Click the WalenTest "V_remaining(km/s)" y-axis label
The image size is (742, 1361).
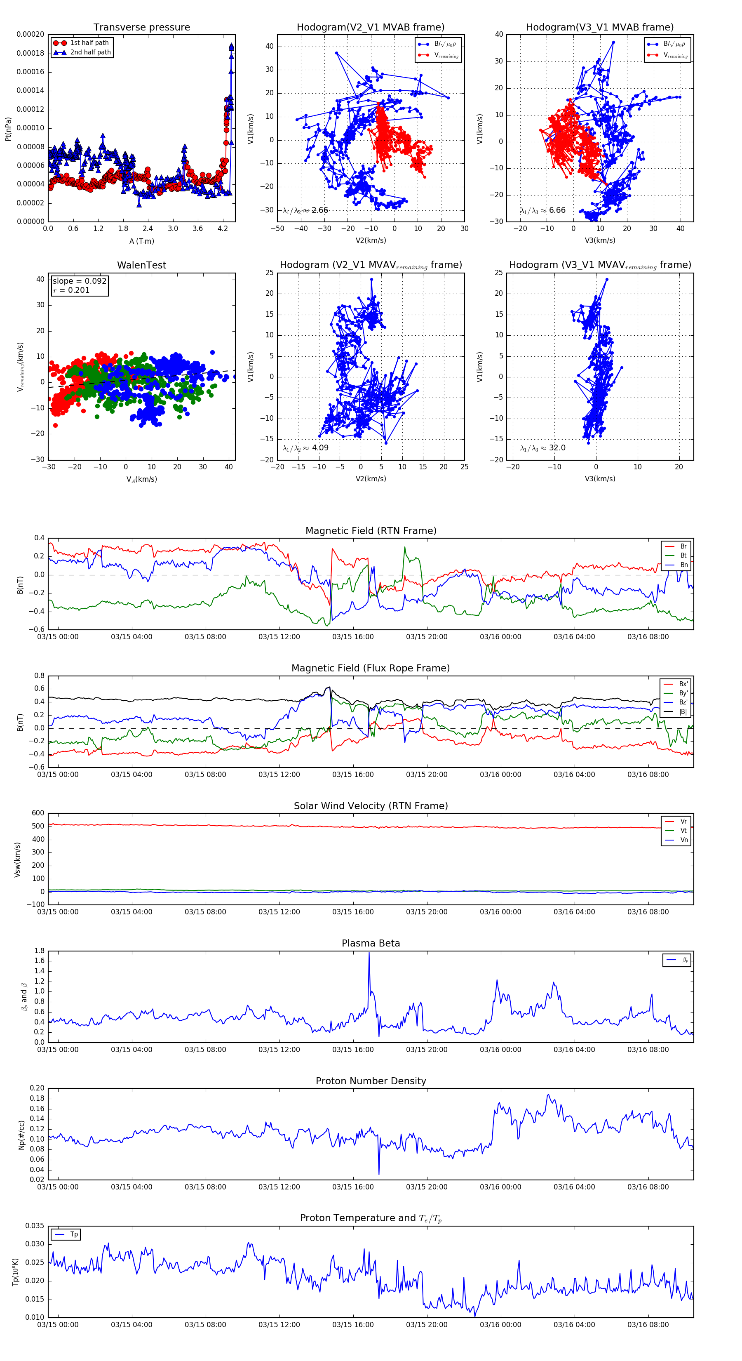pyautogui.click(x=20, y=367)
